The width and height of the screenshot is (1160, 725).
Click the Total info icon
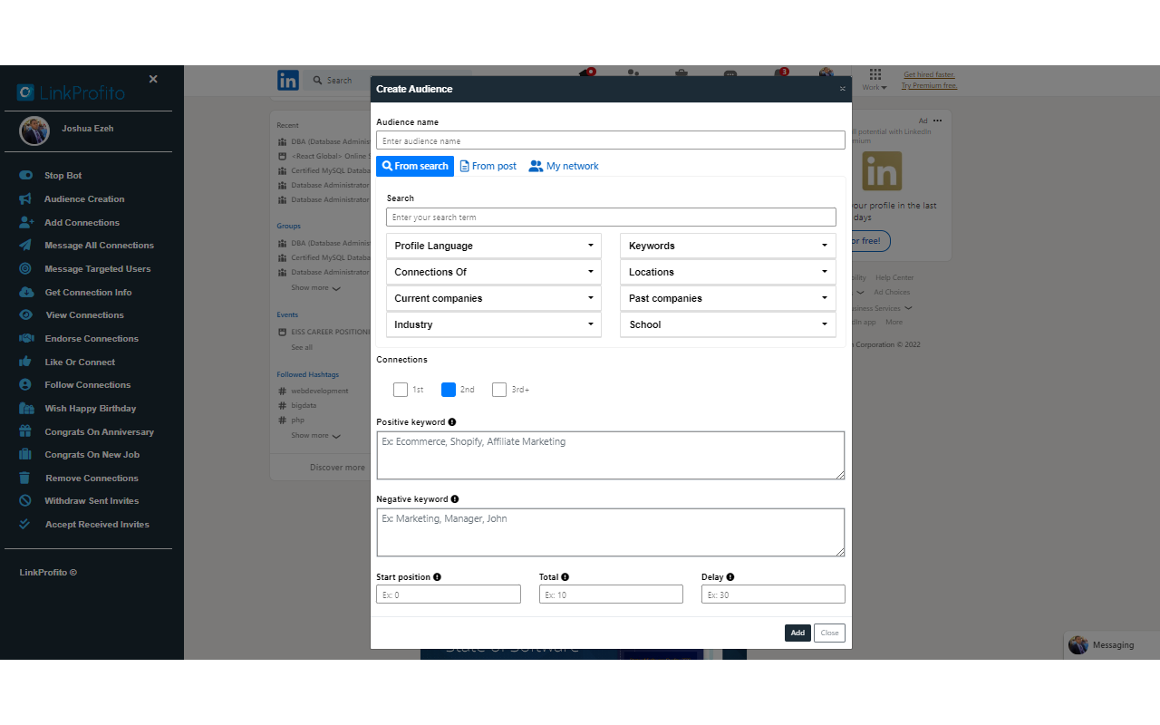tap(565, 577)
